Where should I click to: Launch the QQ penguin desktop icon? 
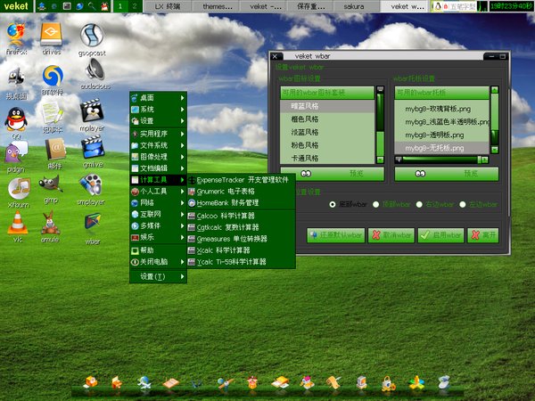tap(16, 117)
